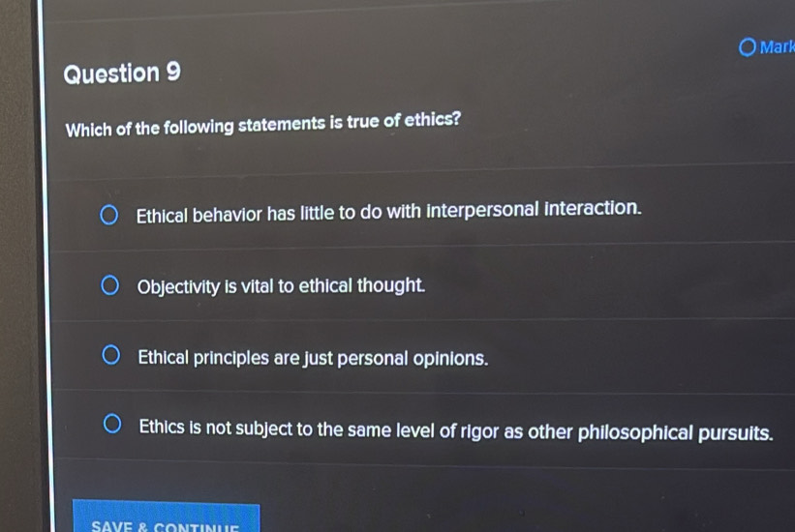Click the word 'philosophical' in the fourth answer
Image resolution: width=795 pixels, height=532 pixels.
[638, 431]
